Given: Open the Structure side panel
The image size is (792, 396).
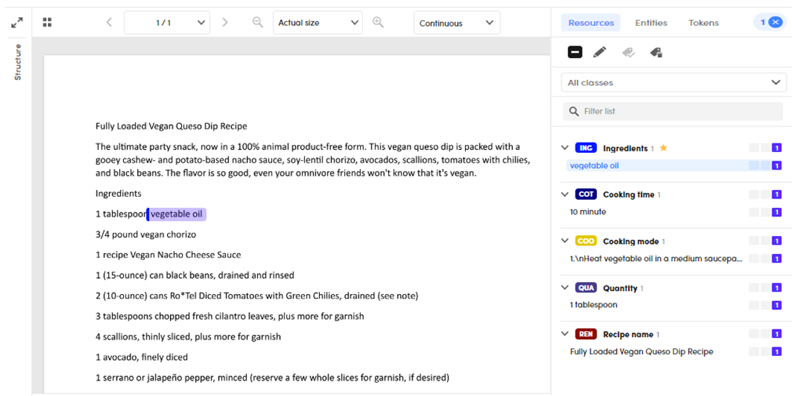Looking at the screenshot, I should click(x=18, y=62).
